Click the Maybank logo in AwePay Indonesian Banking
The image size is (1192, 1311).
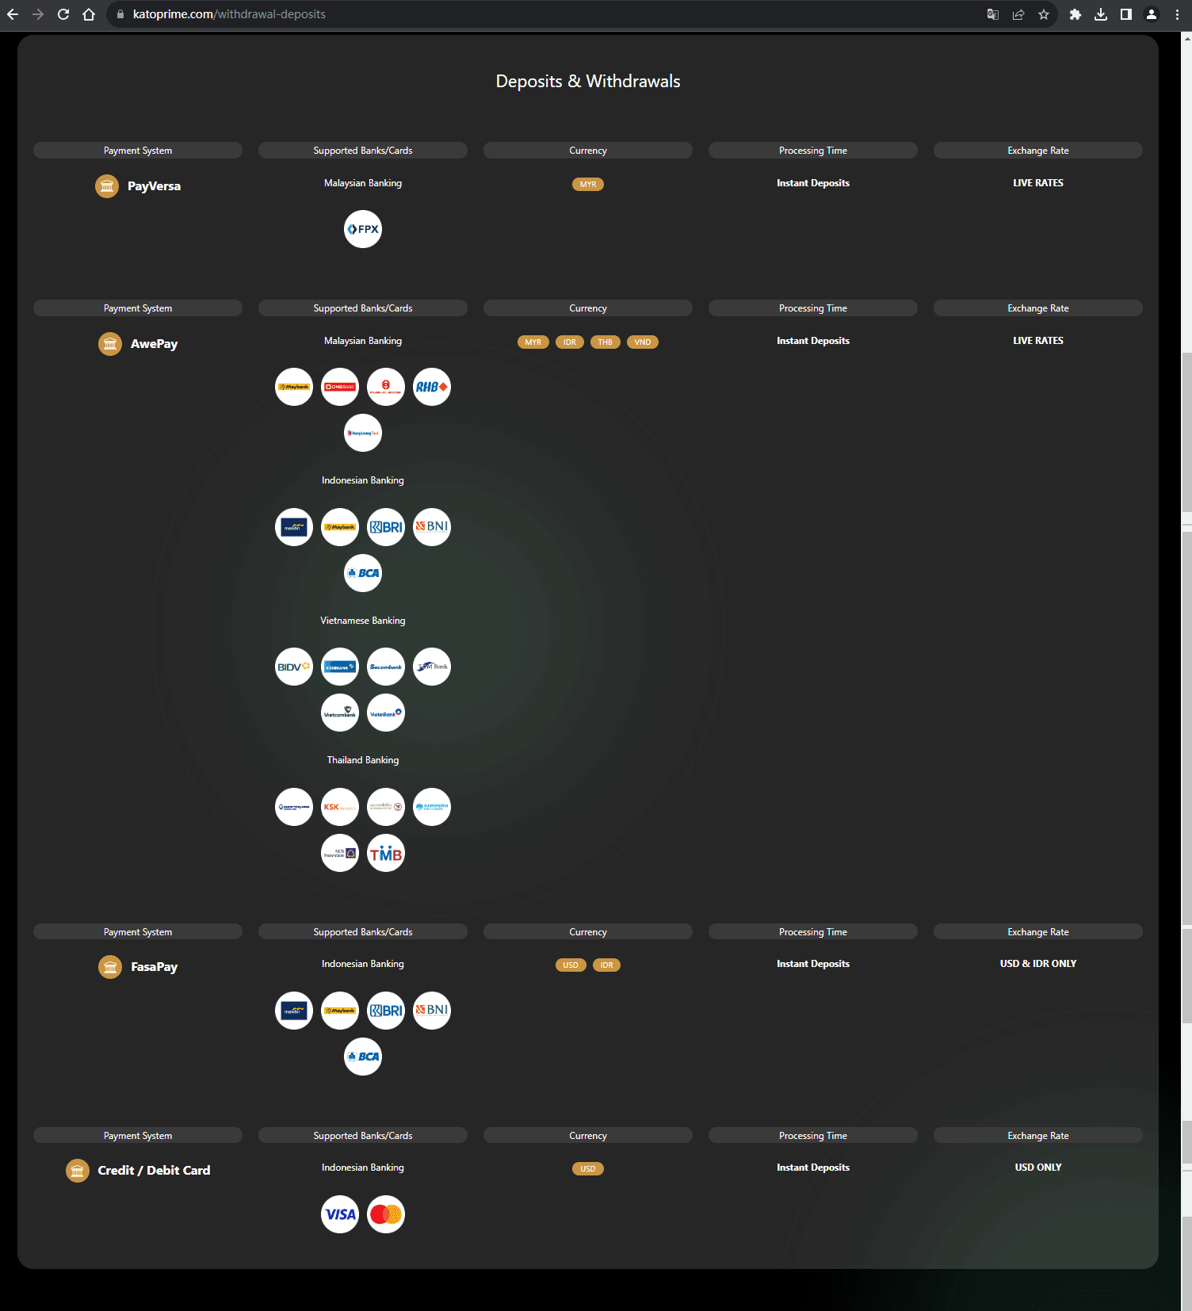click(x=340, y=527)
